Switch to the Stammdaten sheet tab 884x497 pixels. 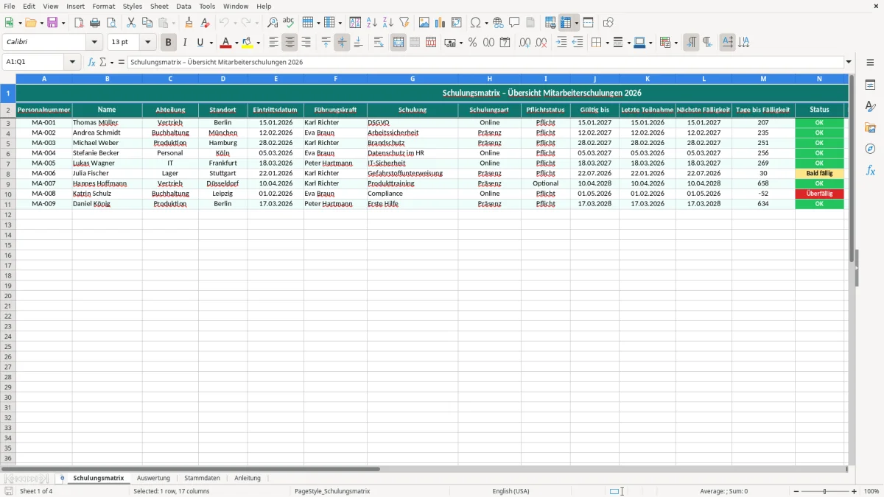pos(202,478)
